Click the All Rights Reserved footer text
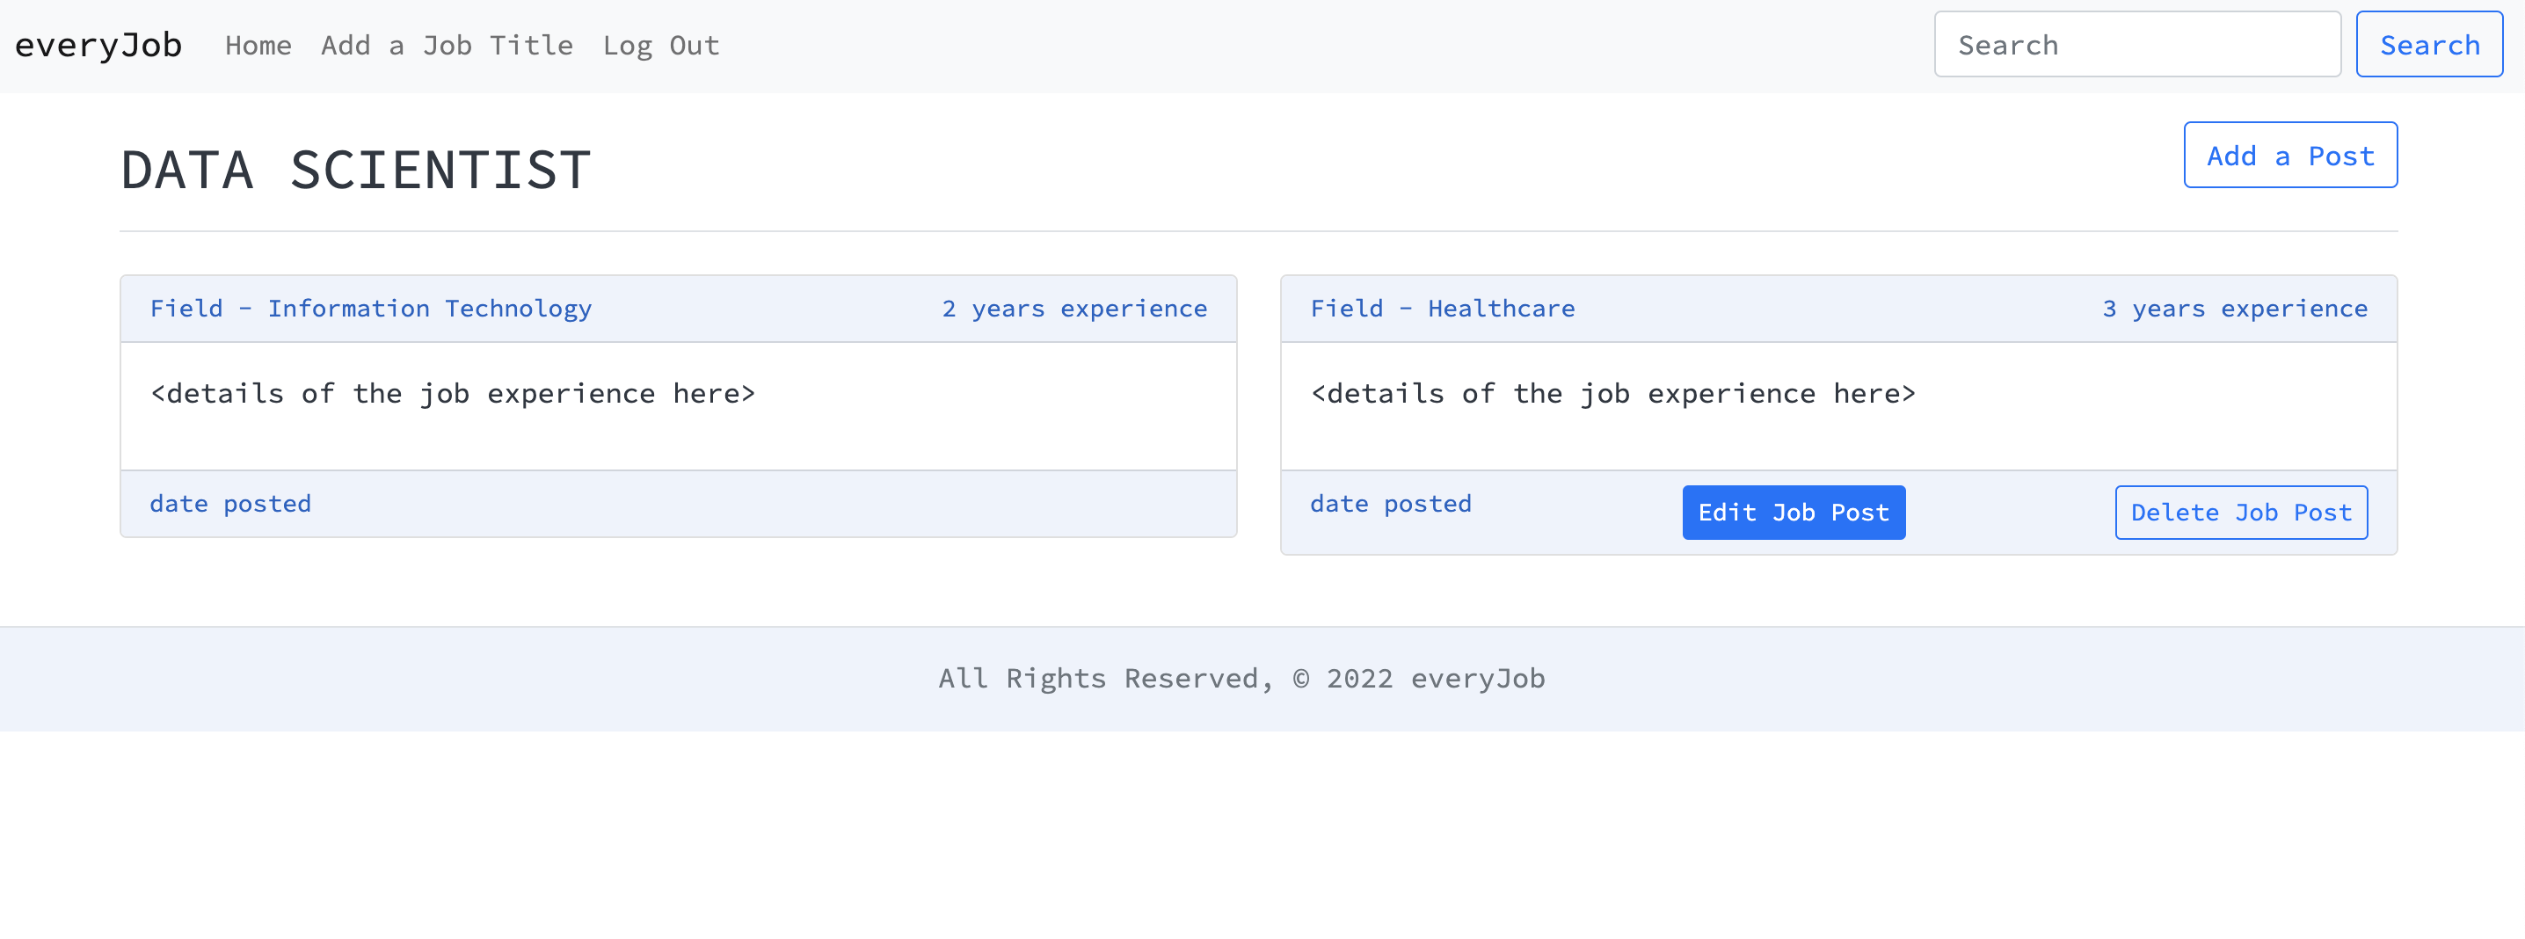Image resolution: width=2525 pixels, height=939 pixels. click(x=1241, y=678)
